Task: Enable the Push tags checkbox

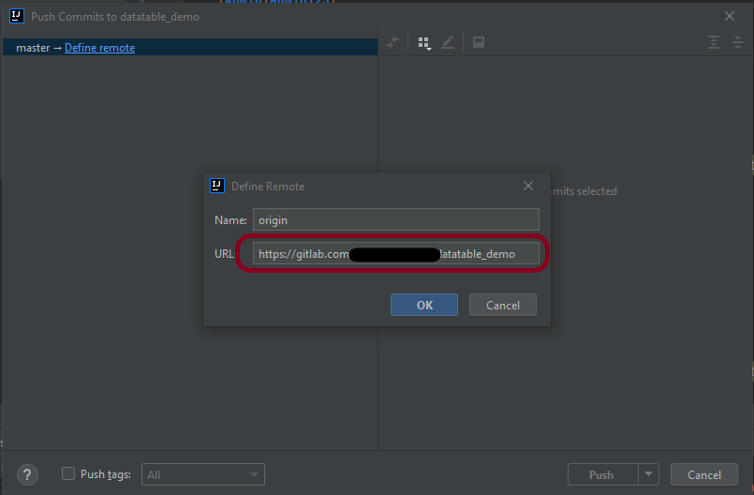Action: 68,474
